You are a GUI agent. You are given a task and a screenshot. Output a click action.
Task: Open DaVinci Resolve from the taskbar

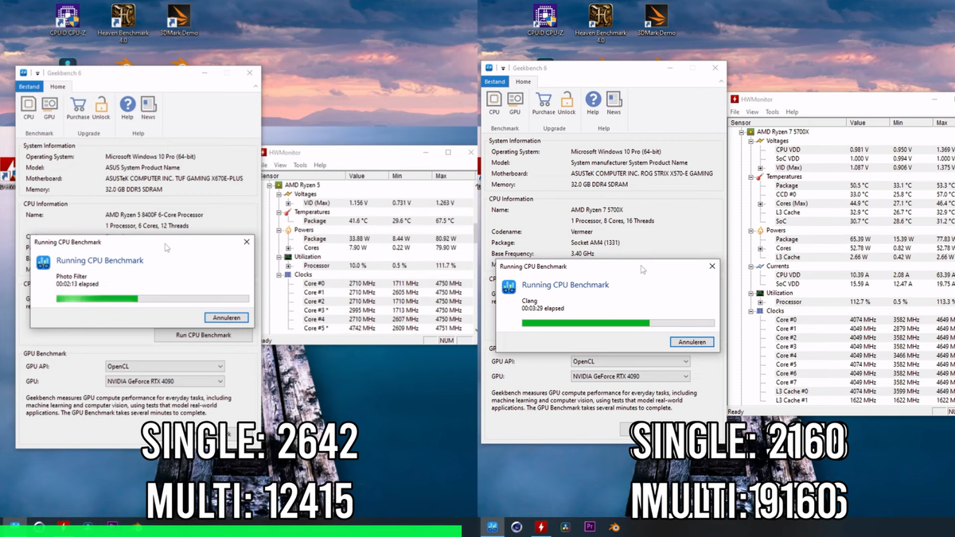click(x=565, y=527)
